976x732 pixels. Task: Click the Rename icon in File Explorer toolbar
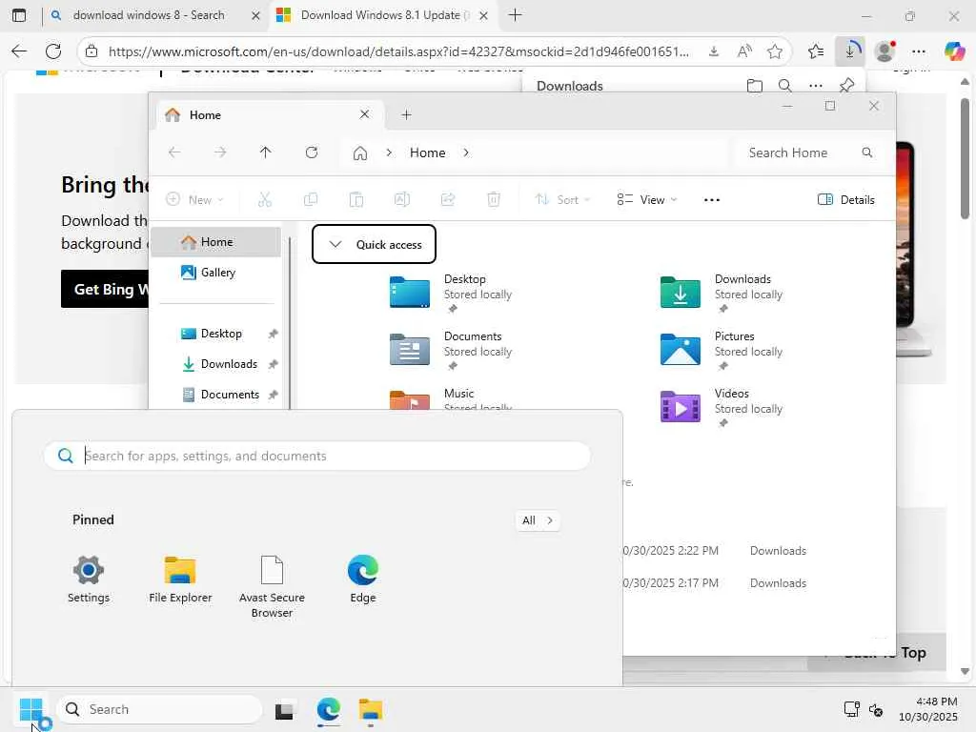click(x=401, y=200)
